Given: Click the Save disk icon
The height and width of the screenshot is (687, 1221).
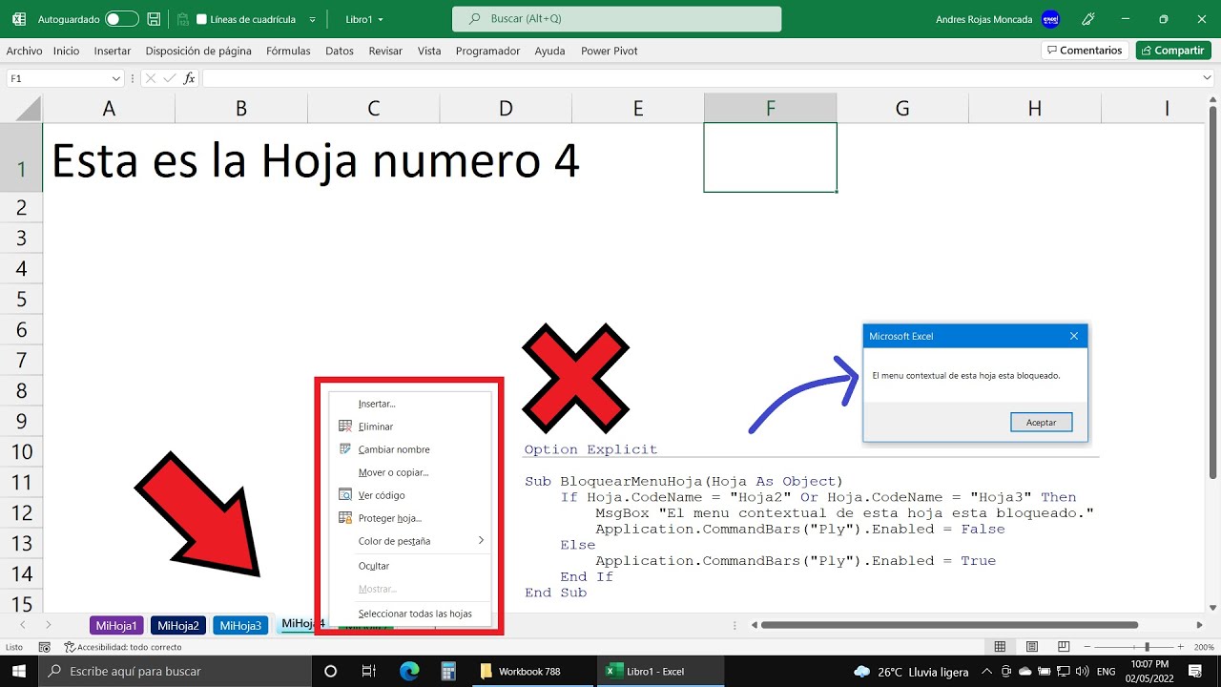Looking at the screenshot, I should coord(154,19).
